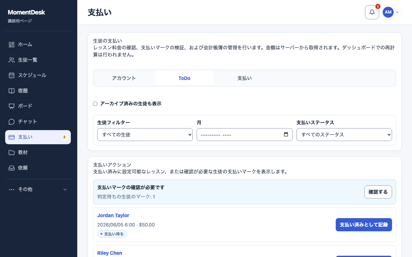Click the 確認する button

378,192
